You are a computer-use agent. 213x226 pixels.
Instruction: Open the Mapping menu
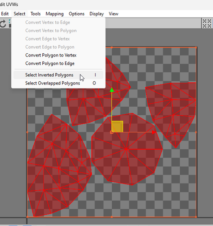(54, 14)
